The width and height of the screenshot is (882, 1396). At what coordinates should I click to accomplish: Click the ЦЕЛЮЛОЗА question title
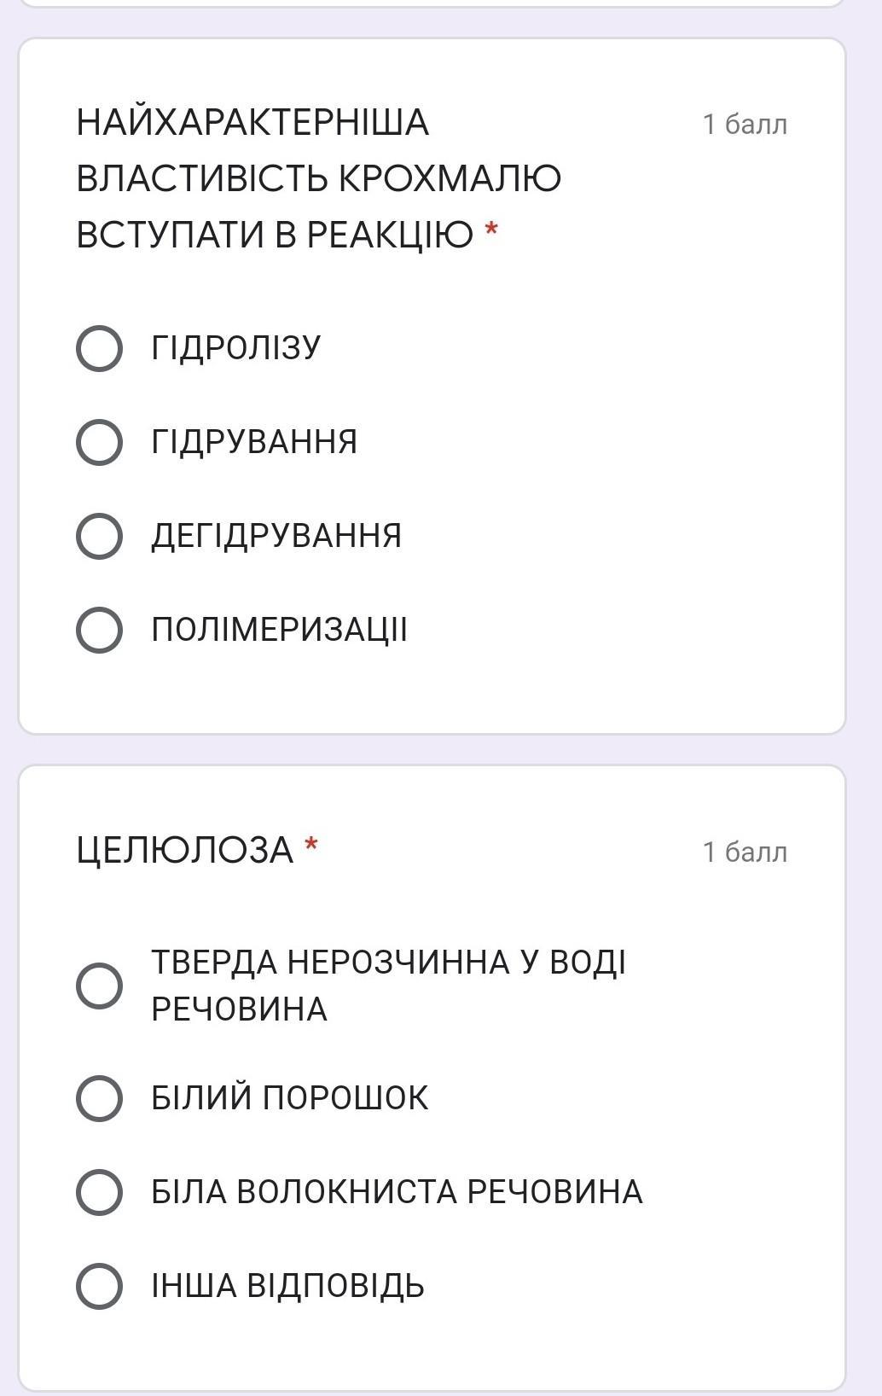184,850
